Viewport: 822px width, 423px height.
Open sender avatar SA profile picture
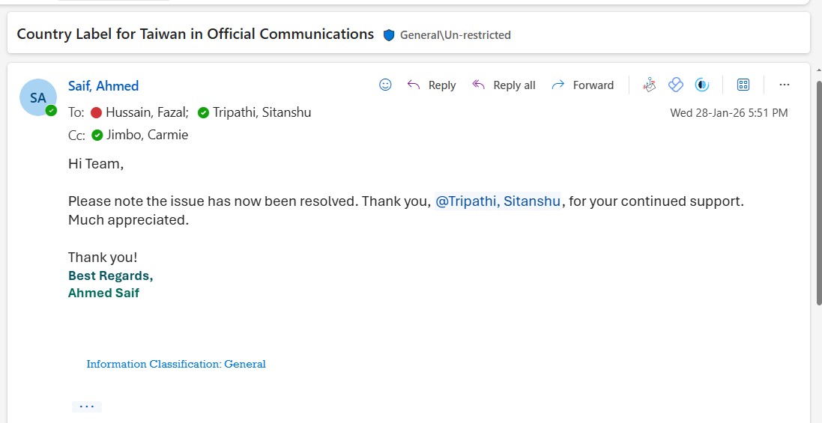pos(37,97)
